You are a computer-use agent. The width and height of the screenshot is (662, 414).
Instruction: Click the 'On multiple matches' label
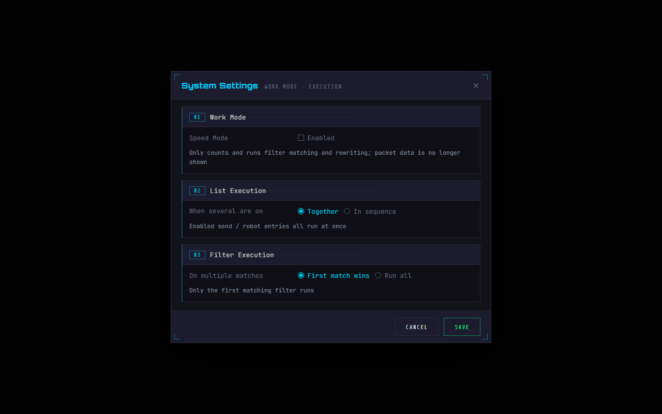tap(226, 276)
